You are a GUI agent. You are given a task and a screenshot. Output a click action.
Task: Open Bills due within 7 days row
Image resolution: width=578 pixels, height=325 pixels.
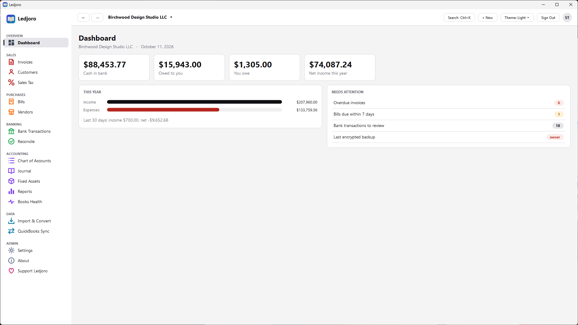point(449,114)
